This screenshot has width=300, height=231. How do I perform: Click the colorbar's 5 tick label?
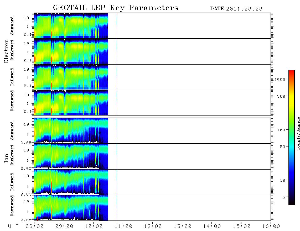(284, 197)
